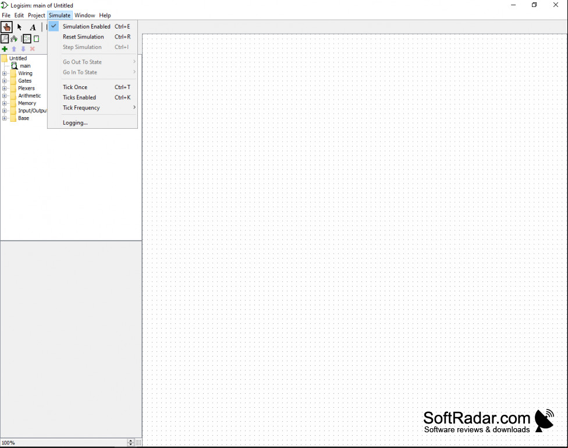Select the Poke tool hand icon
Image resolution: width=568 pixels, height=448 pixels.
[6, 27]
